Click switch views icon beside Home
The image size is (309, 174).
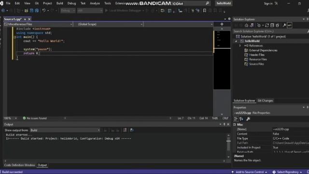[252, 25]
